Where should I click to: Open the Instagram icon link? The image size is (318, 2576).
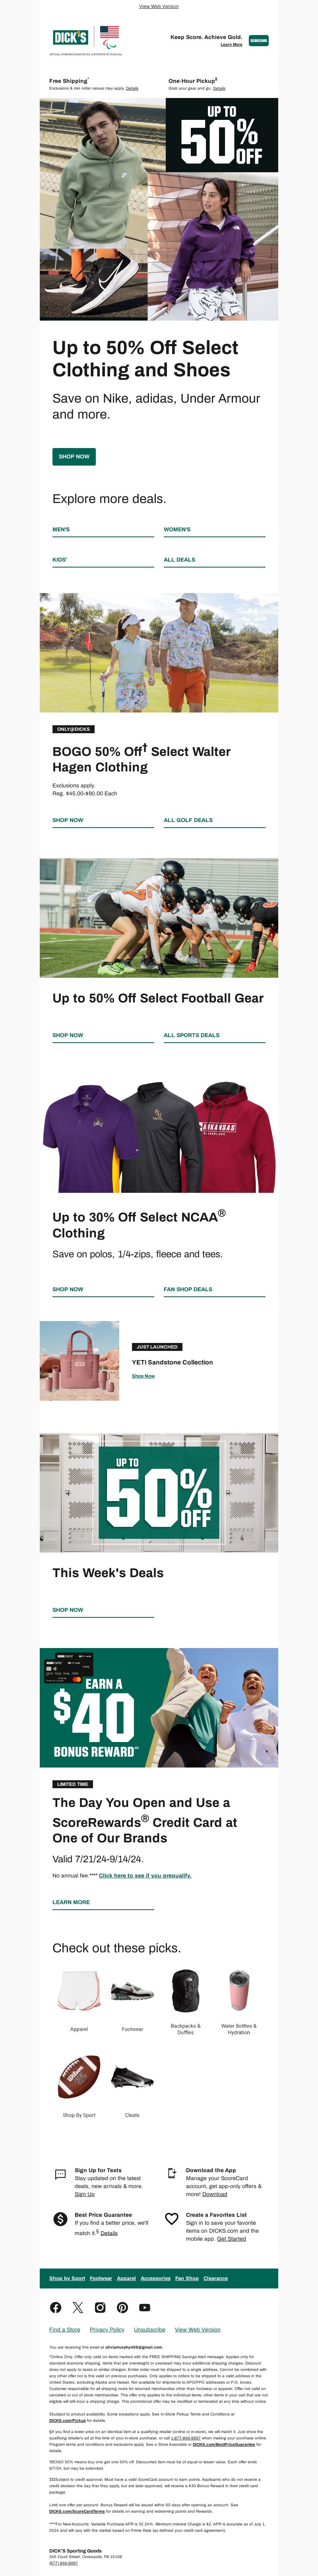100,2307
